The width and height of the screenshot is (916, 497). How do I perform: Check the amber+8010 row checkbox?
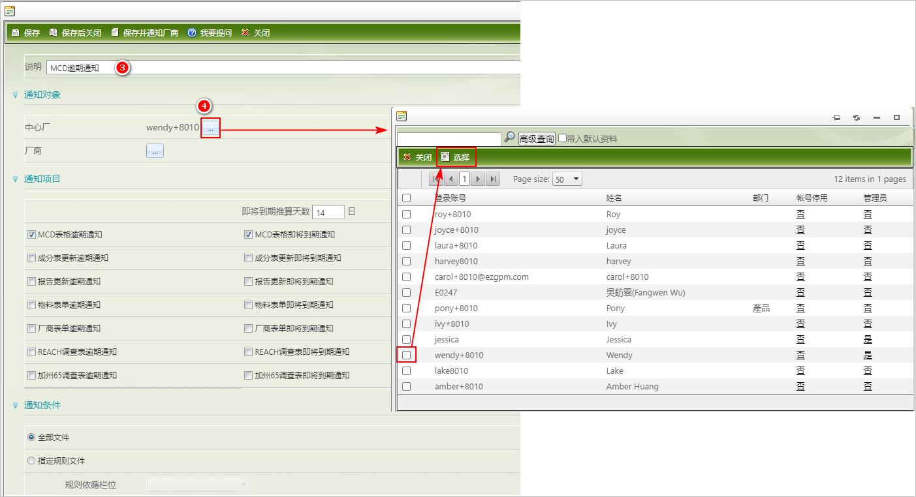[x=406, y=386]
